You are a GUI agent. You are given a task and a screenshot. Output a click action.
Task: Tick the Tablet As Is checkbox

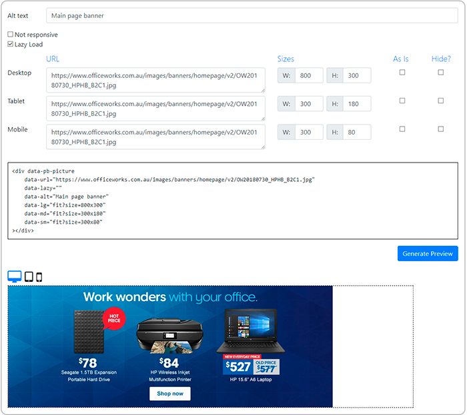(402, 101)
